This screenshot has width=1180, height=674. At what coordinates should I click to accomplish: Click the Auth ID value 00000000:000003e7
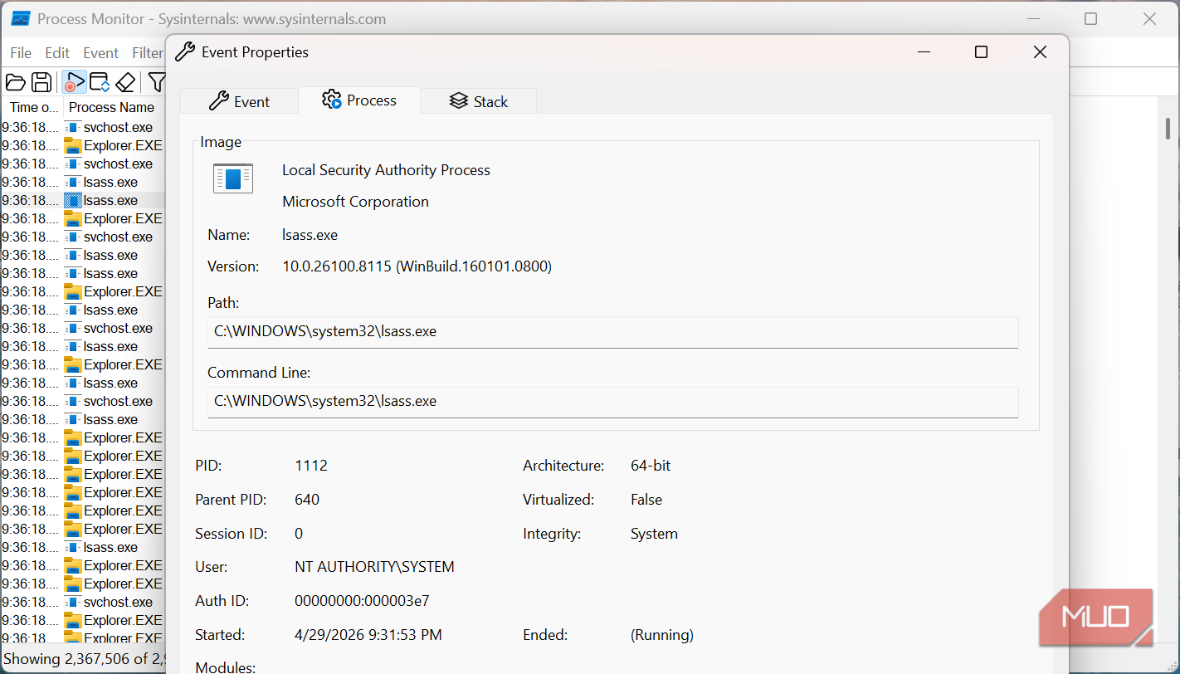362,601
